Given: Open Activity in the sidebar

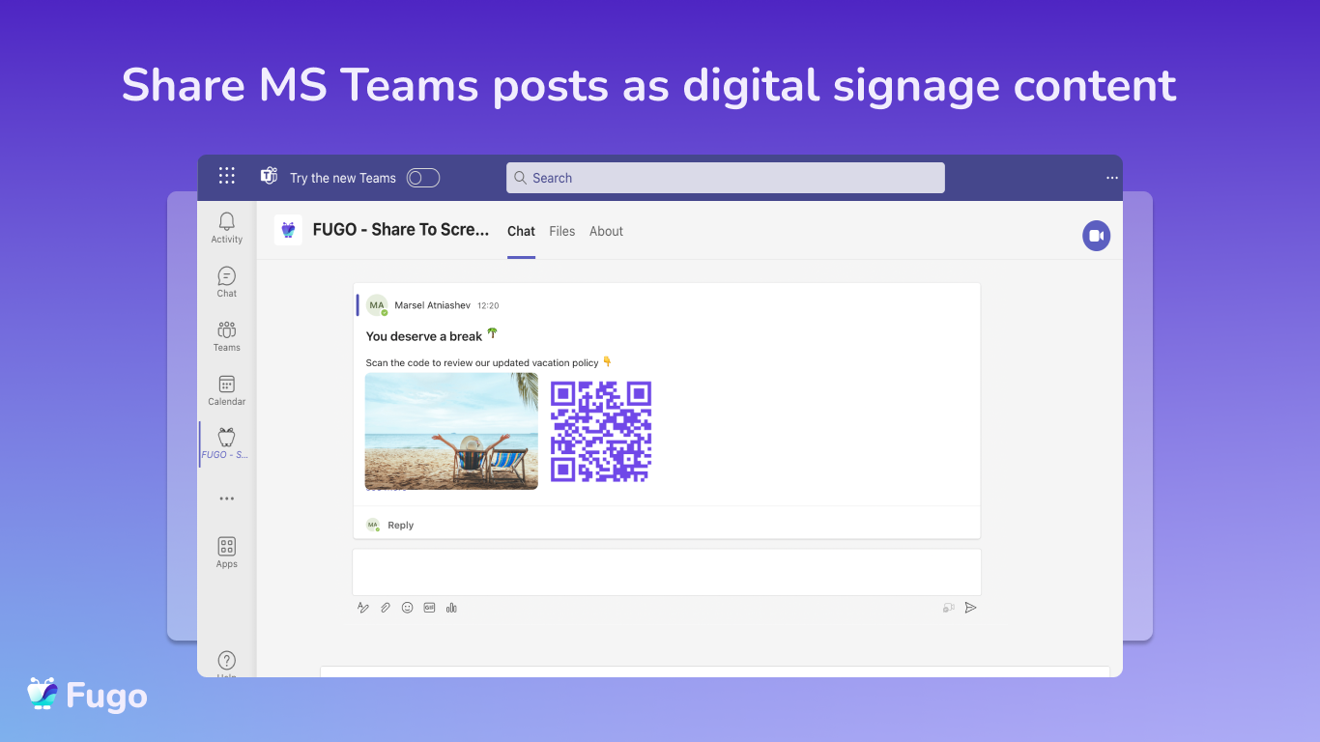Looking at the screenshot, I should point(227,228).
